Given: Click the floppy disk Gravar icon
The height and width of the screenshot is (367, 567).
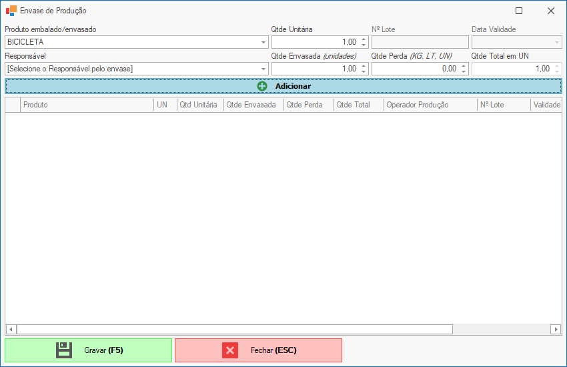Looking at the screenshot, I should pyautogui.click(x=64, y=350).
